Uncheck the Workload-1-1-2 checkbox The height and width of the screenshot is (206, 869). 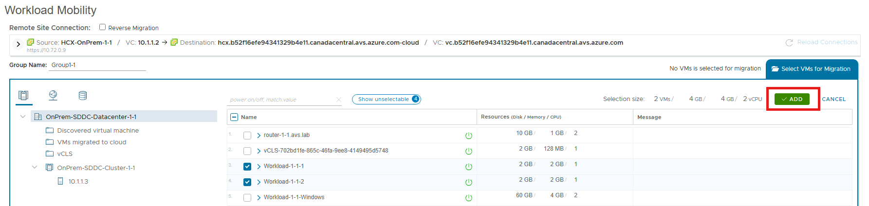(x=247, y=182)
